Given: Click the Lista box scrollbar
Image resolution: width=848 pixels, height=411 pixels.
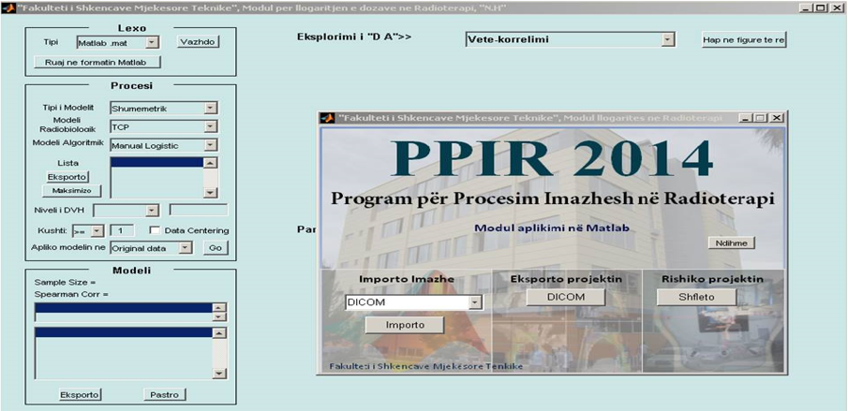Looking at the screenshot, I should (210, 176).
